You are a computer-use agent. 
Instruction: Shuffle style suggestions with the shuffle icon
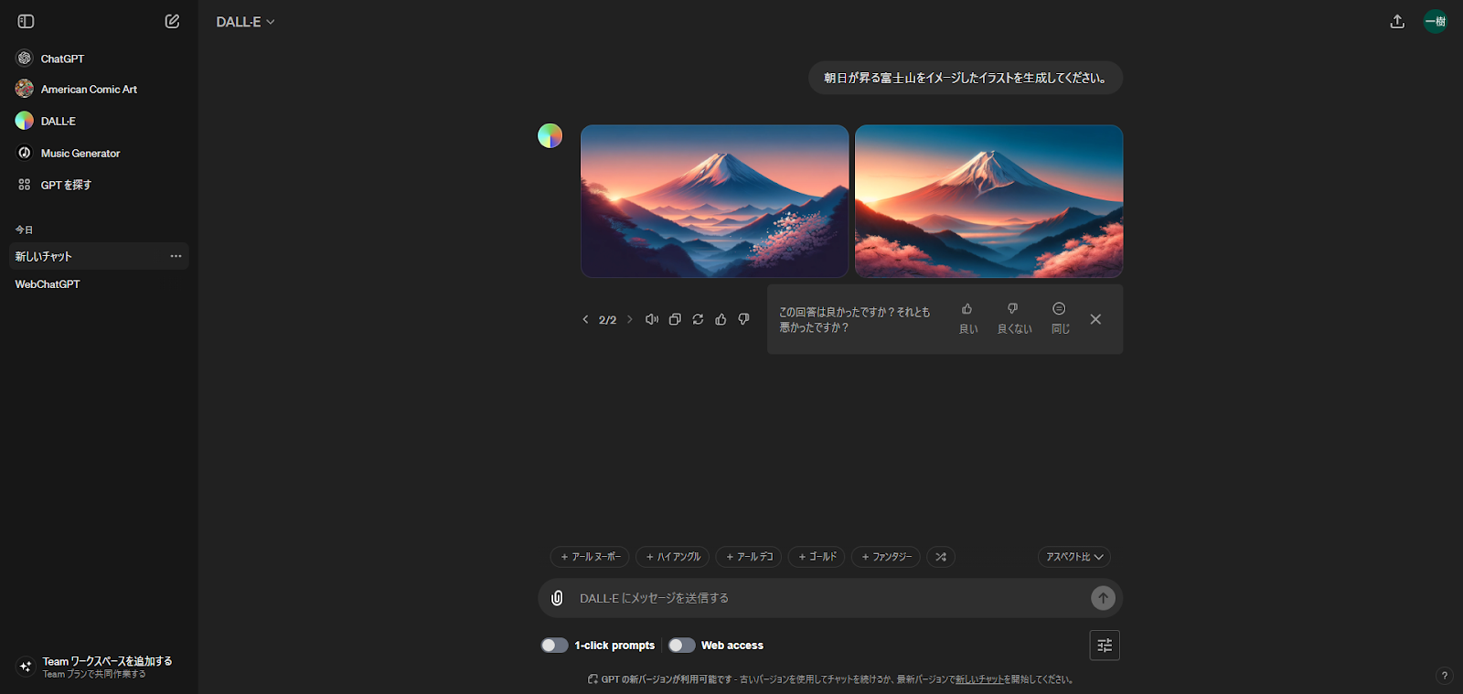941,557
